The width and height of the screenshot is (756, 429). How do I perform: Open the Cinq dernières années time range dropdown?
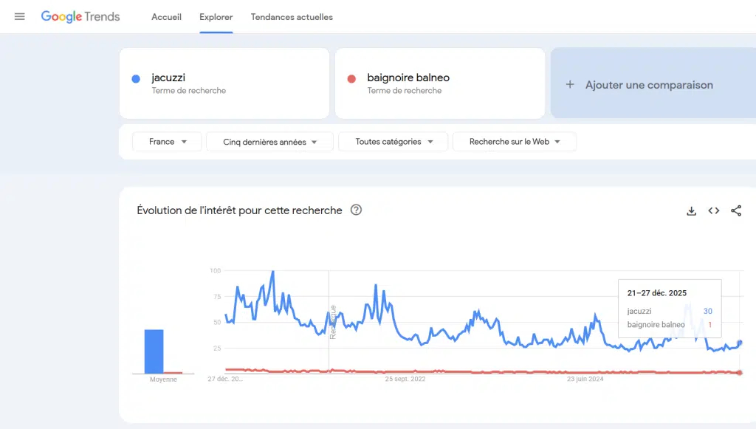(x=269, y=141)
